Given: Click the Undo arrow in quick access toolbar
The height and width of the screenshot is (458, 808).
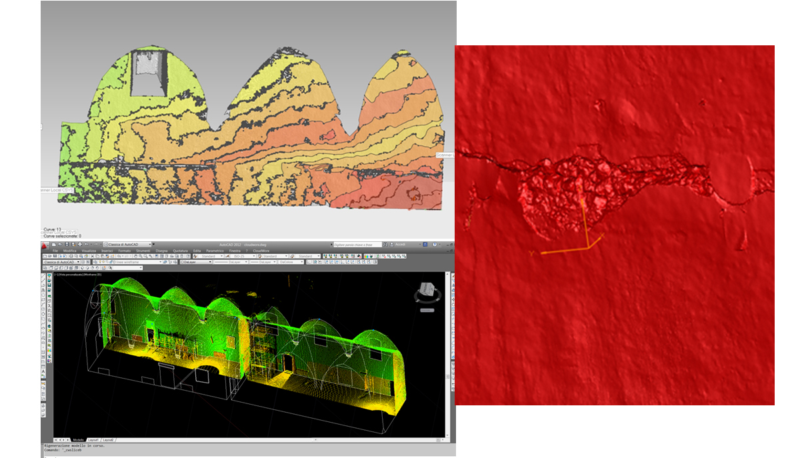Looking at the screenshot, I should click(85, 245).
